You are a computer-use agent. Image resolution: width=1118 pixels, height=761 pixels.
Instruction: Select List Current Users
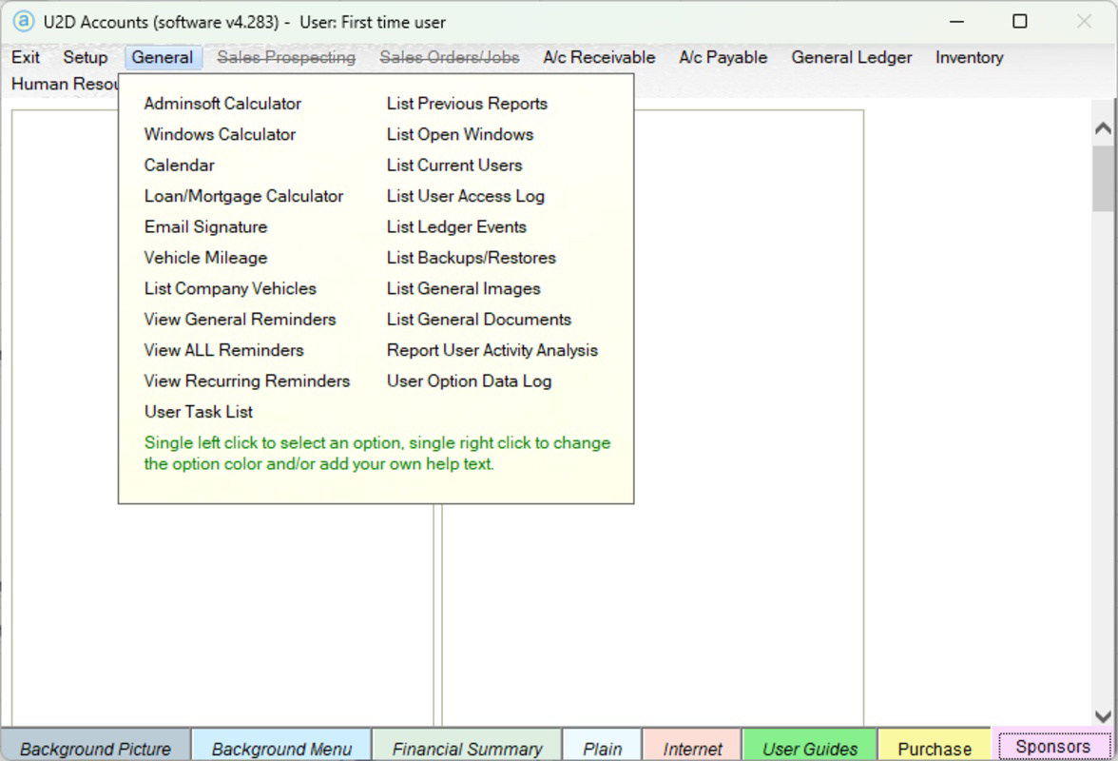click(x=454, y=165)
